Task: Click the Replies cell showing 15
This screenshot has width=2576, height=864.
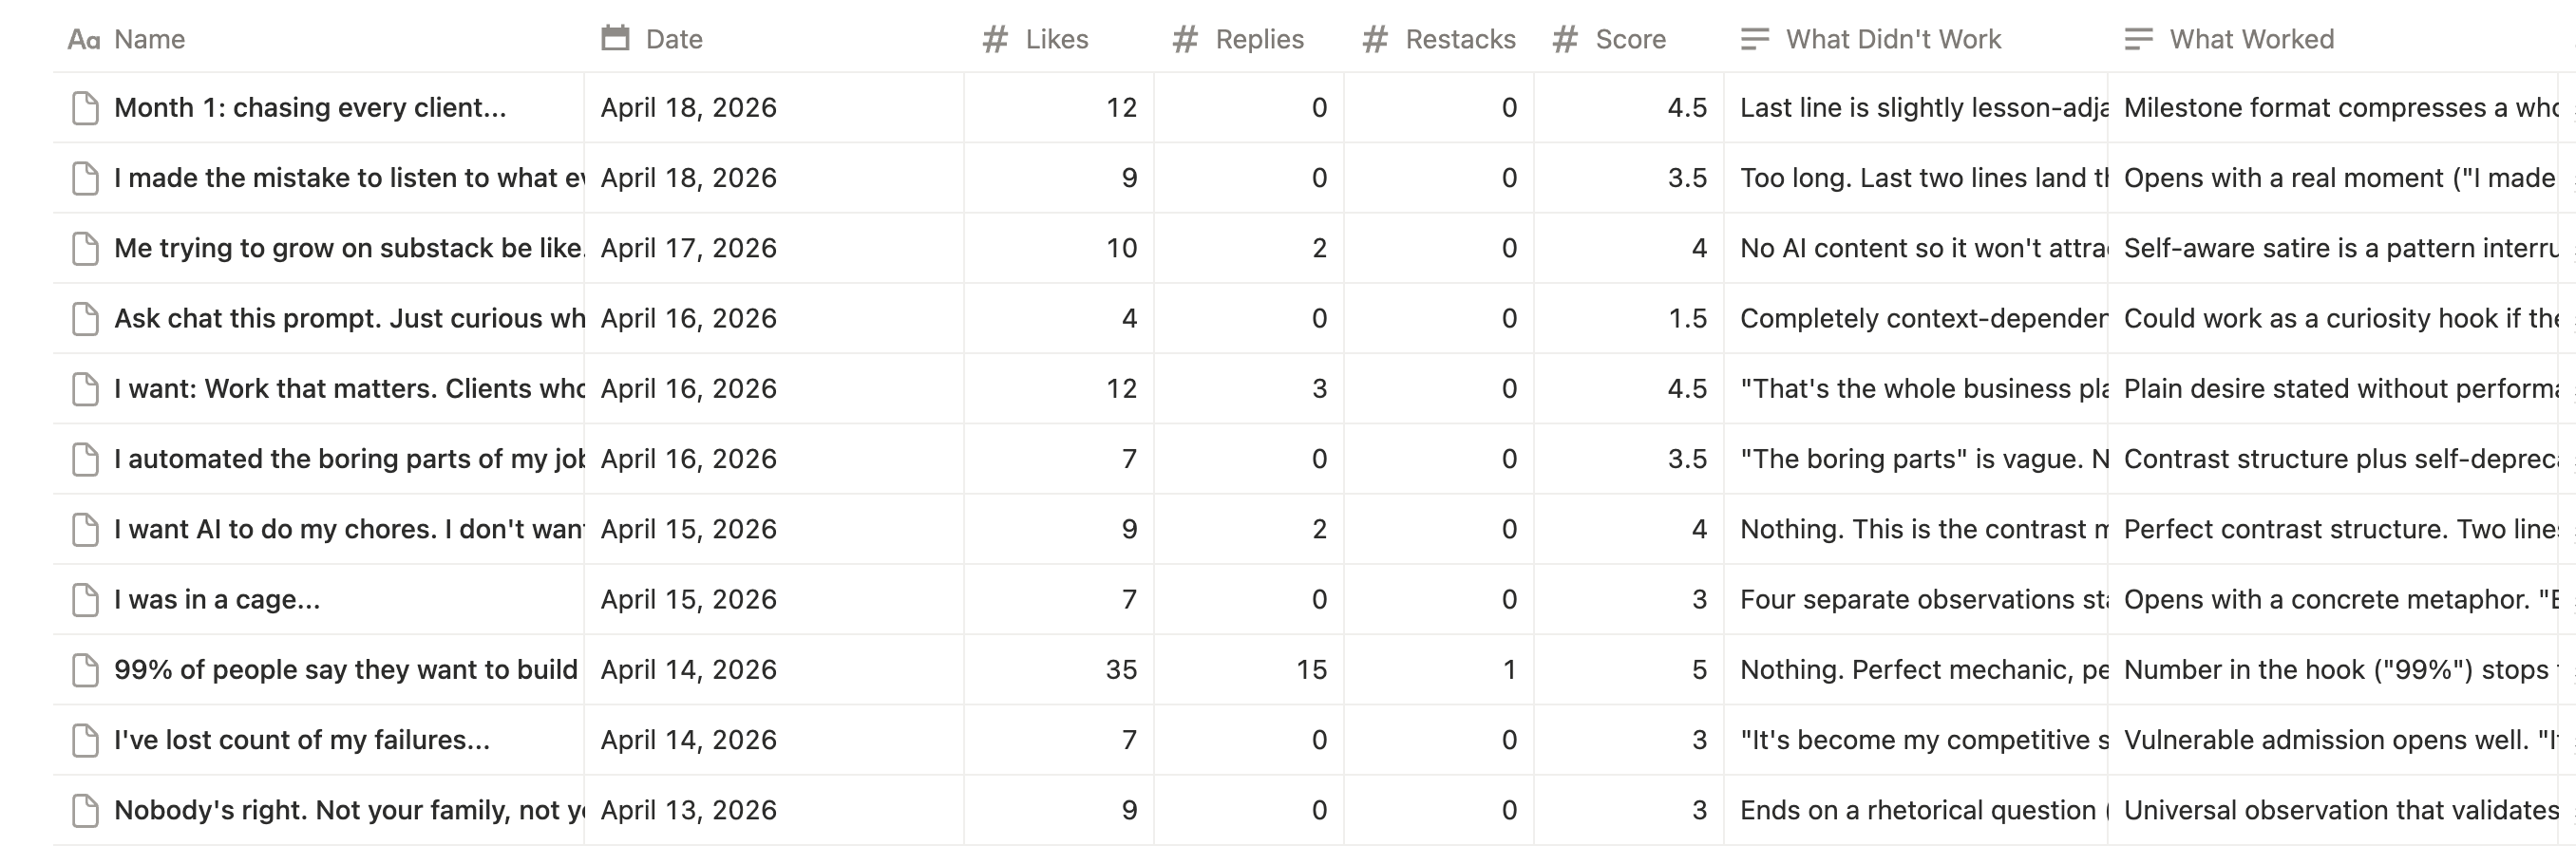Action: pyautogui.click(x=1249, y=670)
